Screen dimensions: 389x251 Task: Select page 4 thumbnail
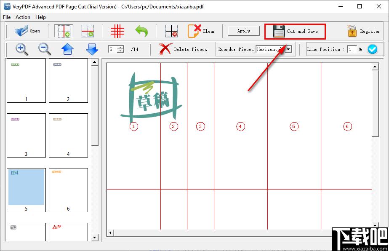click(x=68, y=135)
